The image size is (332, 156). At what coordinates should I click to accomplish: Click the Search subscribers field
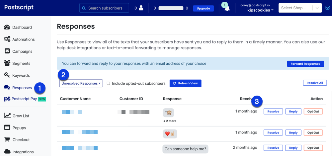coord(104,8)
